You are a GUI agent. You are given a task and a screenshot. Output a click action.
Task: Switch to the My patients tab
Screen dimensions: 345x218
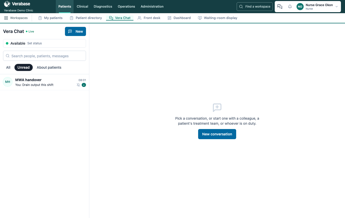point(50,18)
